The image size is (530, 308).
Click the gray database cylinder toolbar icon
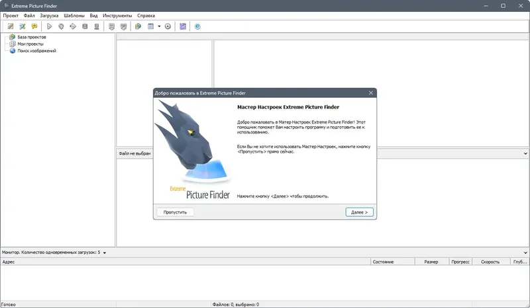pos(85,26)
